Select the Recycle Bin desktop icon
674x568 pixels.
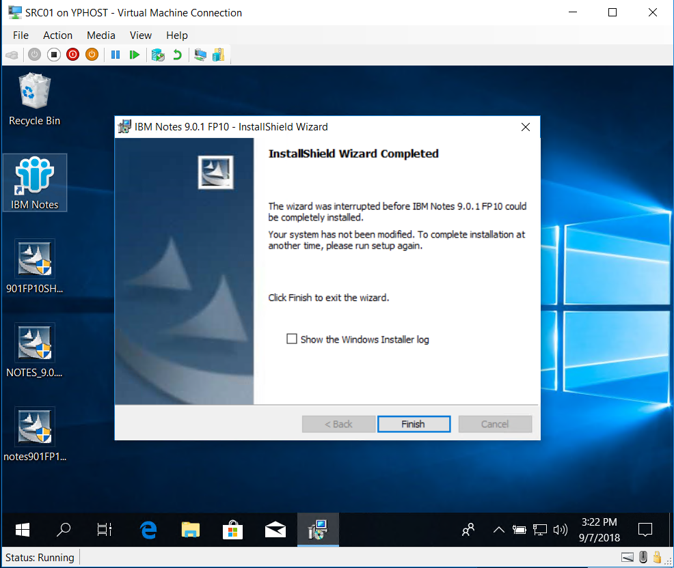tap(35, 100)
